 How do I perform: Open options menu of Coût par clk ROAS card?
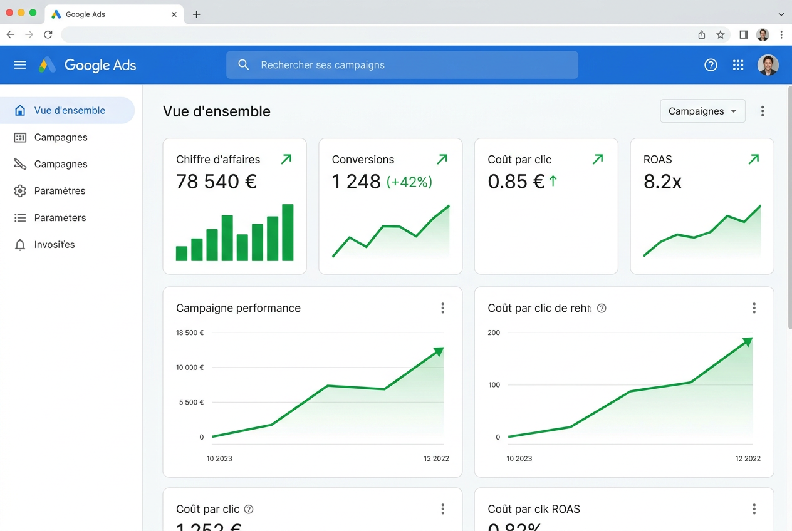[754, 509]
